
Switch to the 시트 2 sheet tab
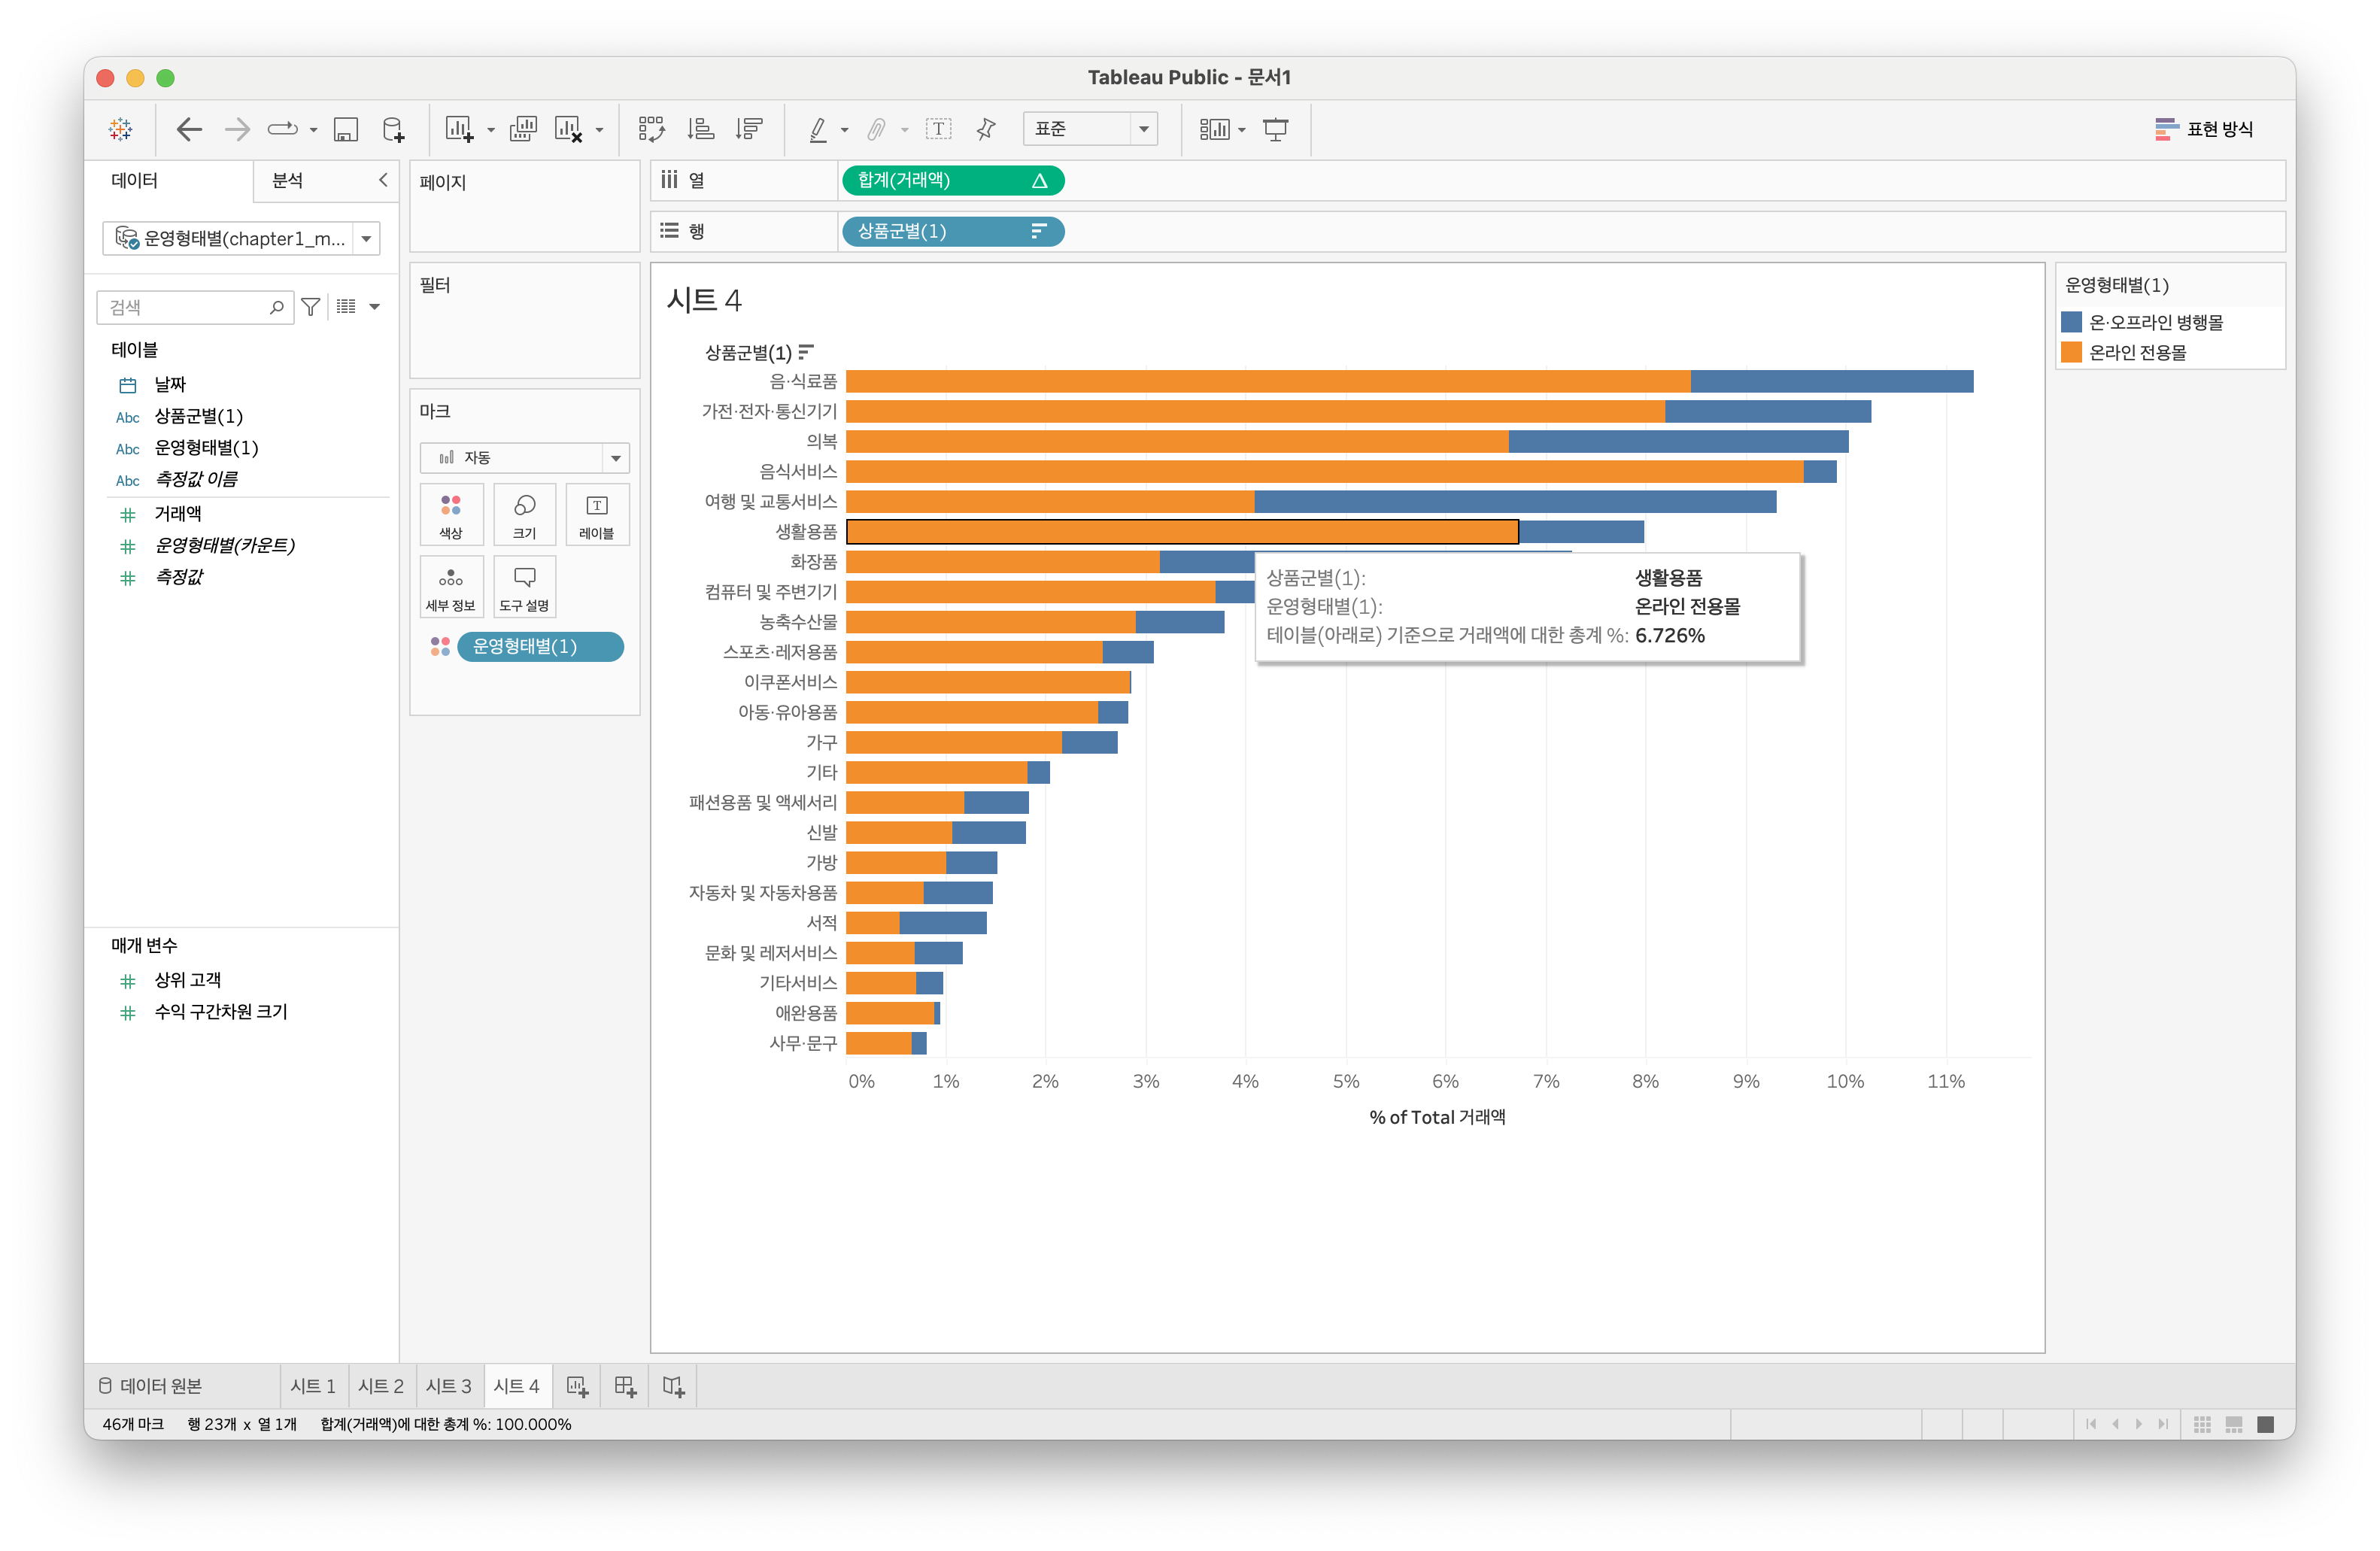click(x=380, y=1386)
